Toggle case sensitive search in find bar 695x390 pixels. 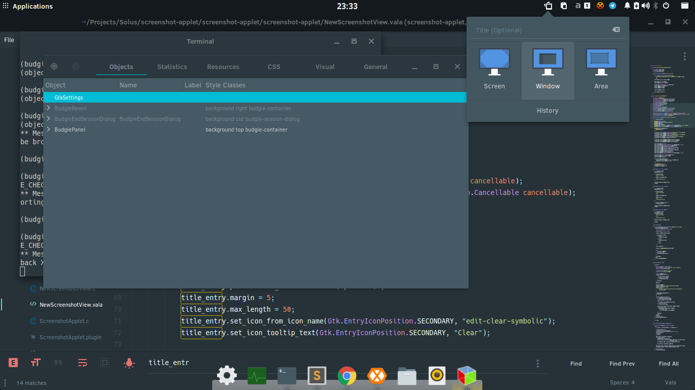[36, 363]
